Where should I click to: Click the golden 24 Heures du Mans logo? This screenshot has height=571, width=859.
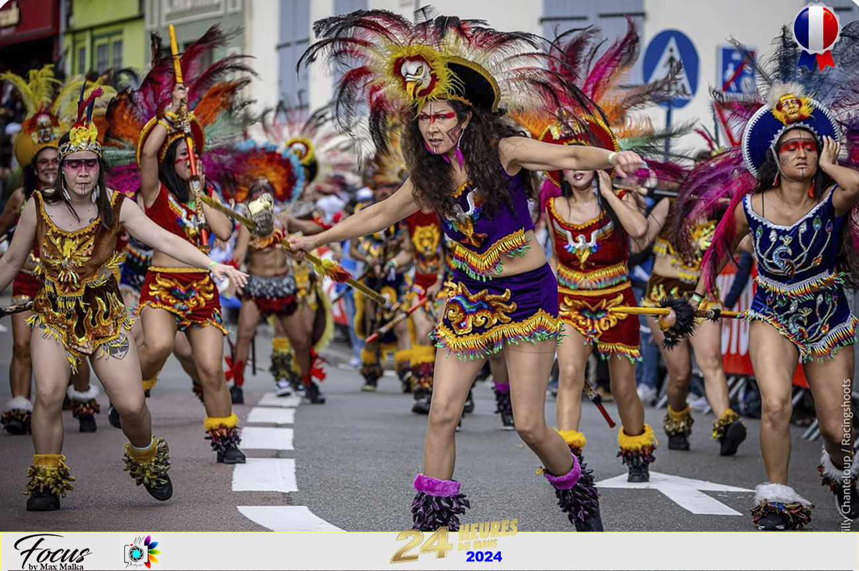tap(454, 540)
